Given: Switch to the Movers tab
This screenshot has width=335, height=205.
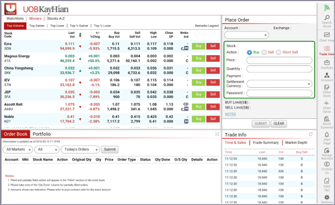Looking at the screenshot, I should [x=35, y=19].
